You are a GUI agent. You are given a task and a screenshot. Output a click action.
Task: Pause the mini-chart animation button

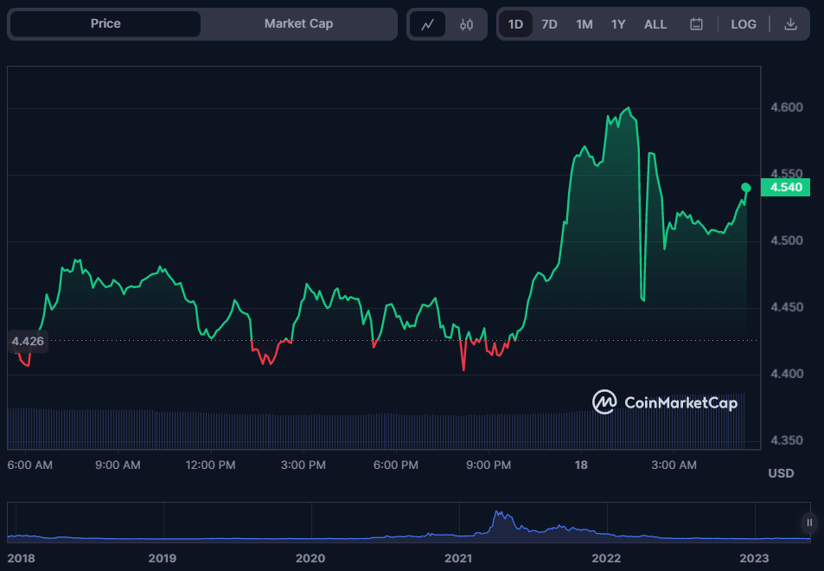click(808, 523)
